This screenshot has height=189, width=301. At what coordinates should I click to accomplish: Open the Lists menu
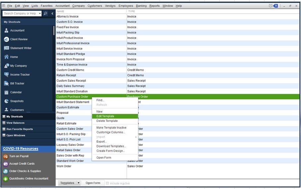(x=35, y=6)
